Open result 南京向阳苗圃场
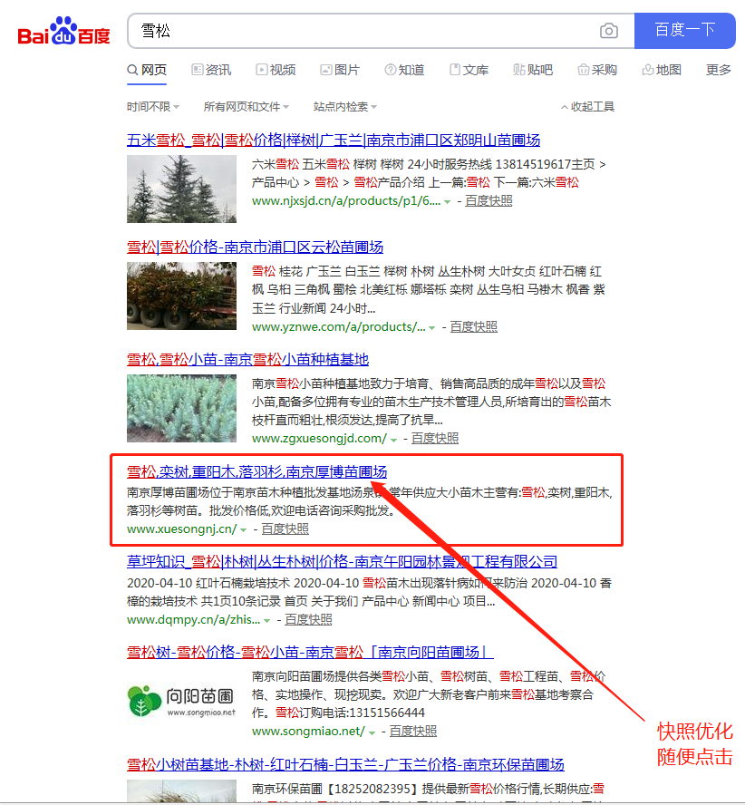Viewport: 745px width, 805px height. pyautogui.click(x=310, y=653)
